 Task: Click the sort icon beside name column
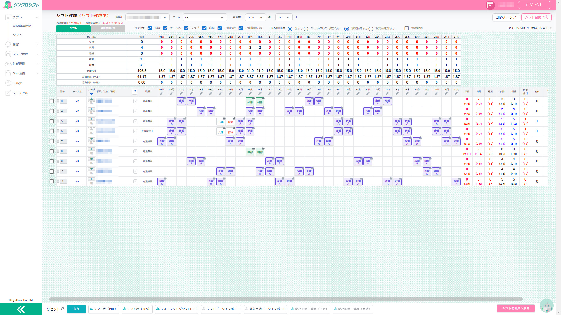134,92
